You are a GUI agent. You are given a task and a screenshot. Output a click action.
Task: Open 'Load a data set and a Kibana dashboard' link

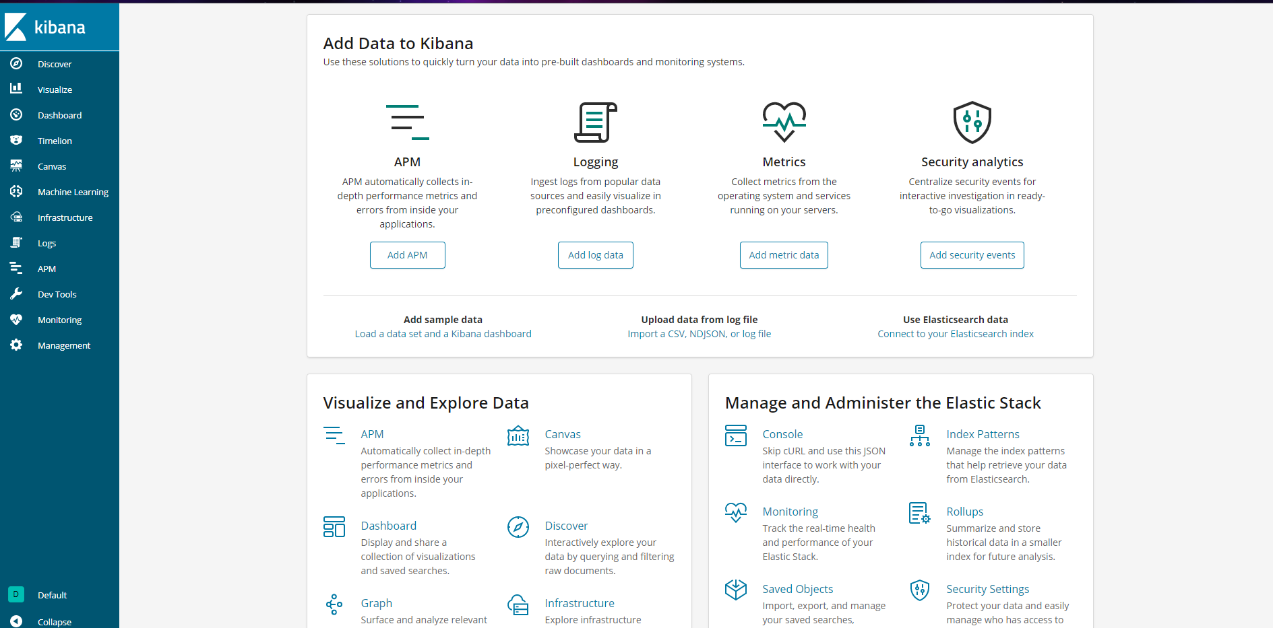pyautogui.click(x=443, y=334)
